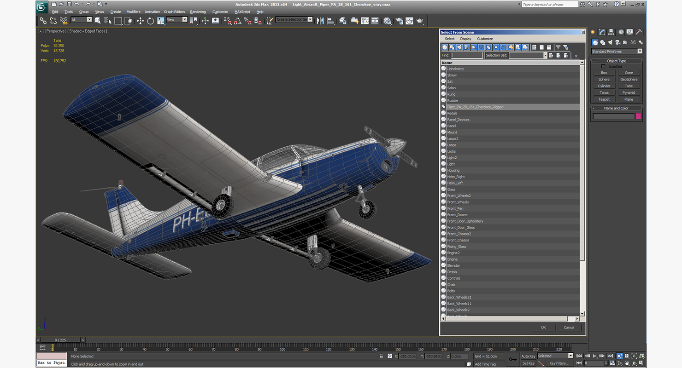682x368 pixels.
Task: Open the Edit menu
Action: pos(55,11)
